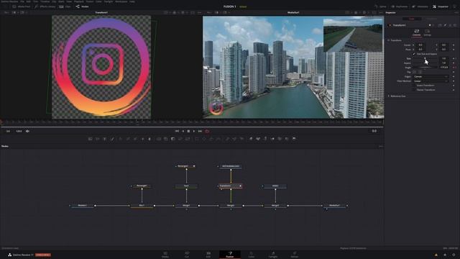460x259 pixels.
Task: Open the Inspector panel options menu
Action: [x=456, y=13]
